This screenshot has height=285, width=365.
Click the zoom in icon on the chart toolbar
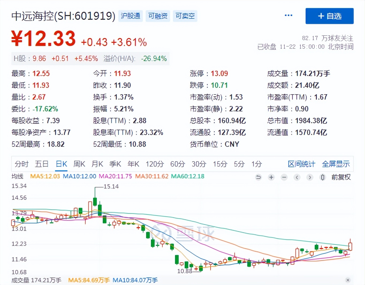271,177
